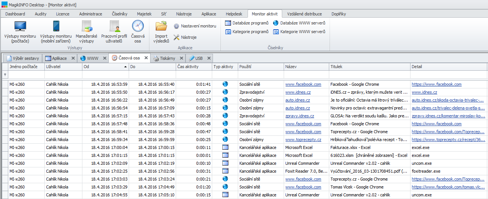
Task: Open Pracovní profil uživatelů
Action: tap(114, 32)
